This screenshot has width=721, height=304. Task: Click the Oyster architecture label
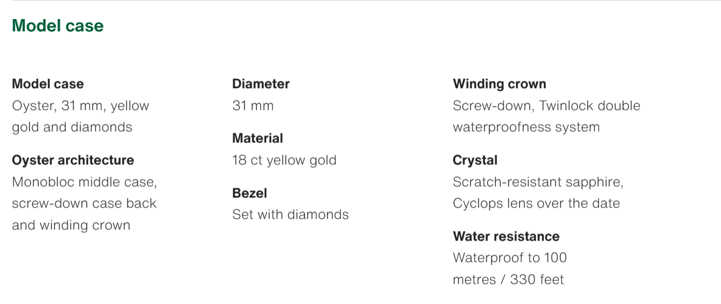[73, 160]
